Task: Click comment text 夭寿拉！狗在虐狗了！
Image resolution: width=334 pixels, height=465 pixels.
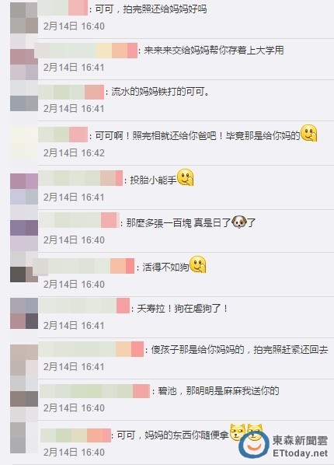Action: (183, 309)
